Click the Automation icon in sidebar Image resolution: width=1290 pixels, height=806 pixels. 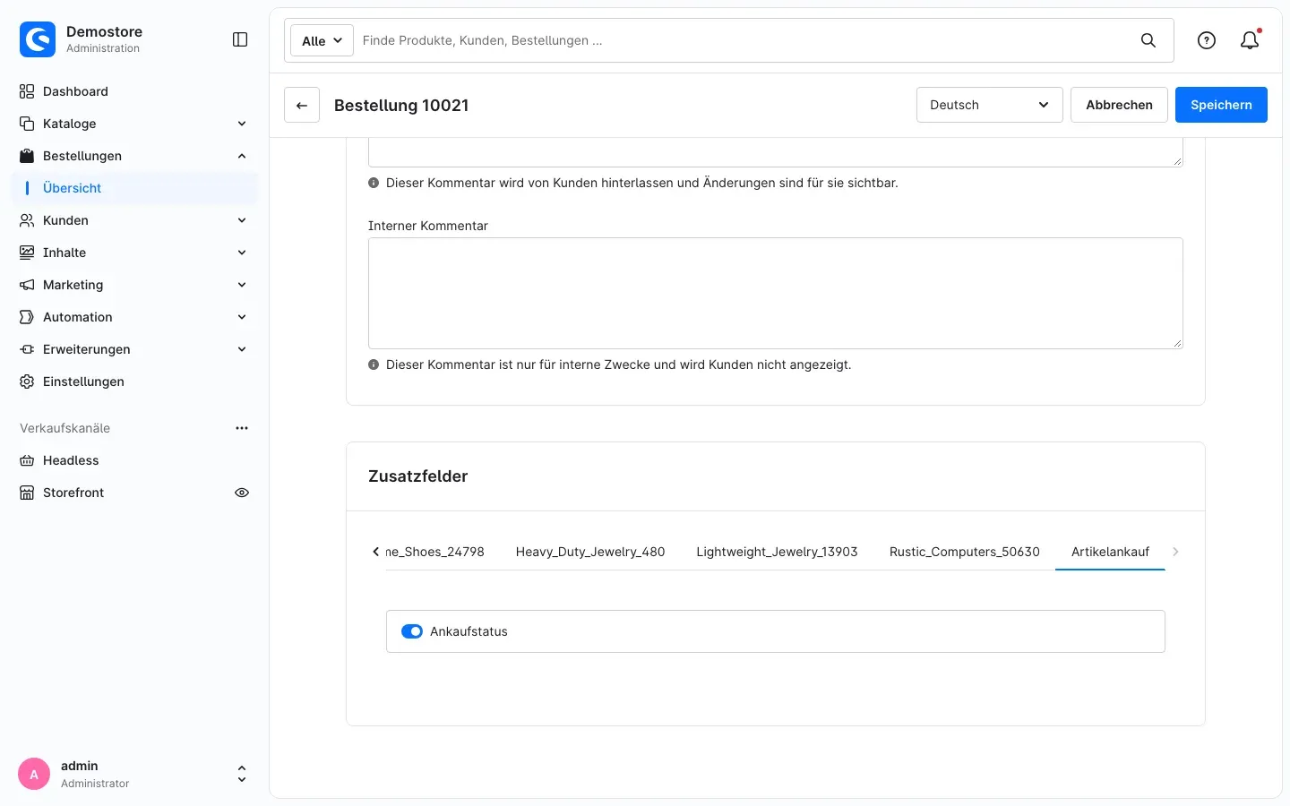pos(27,317)
